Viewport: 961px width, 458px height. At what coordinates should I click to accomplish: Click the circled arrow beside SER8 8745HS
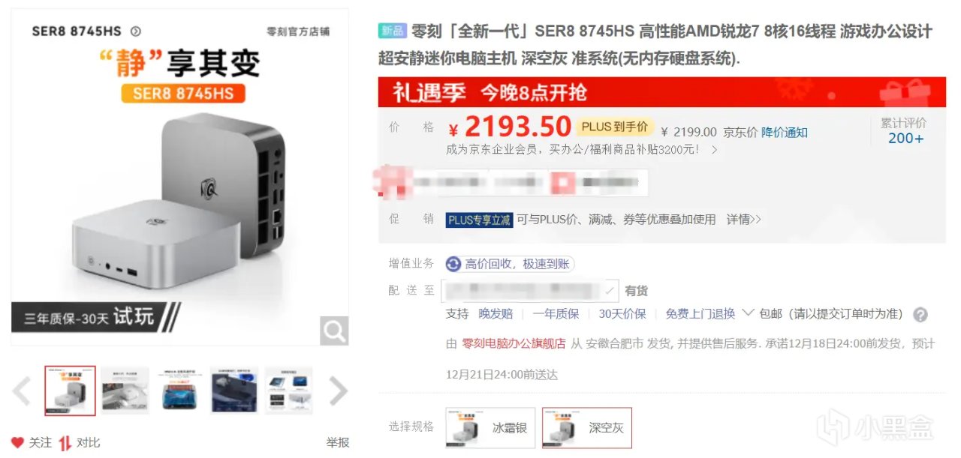[x=136, y=31]
